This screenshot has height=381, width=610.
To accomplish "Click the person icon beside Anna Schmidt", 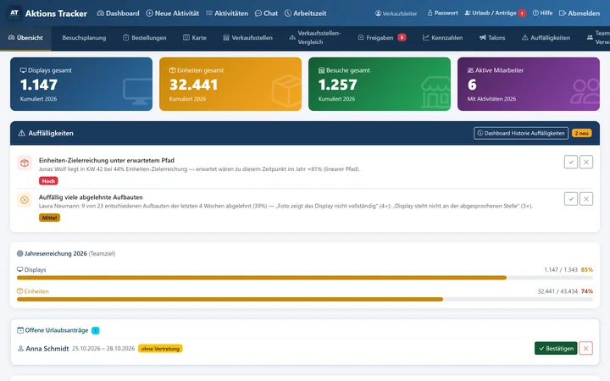I will (20, 348).
